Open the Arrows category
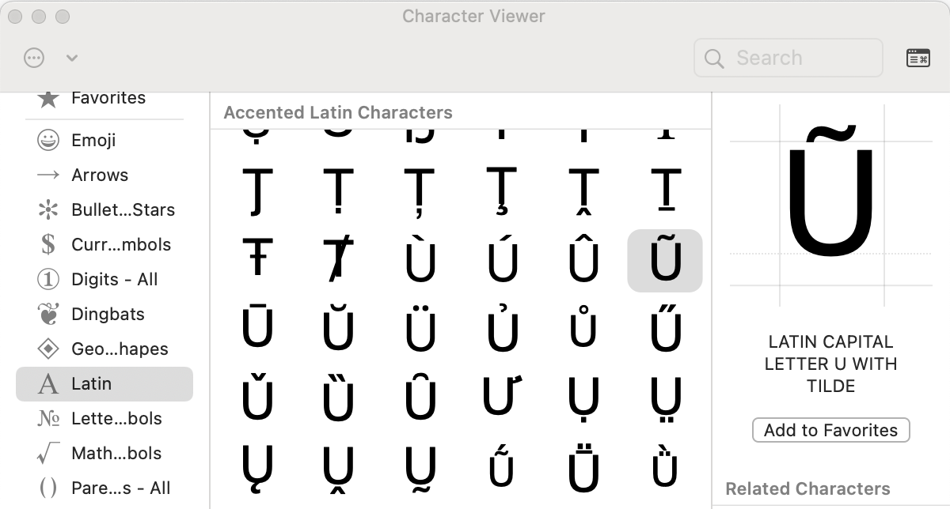 pyautogui.click(x=99, y=175)
